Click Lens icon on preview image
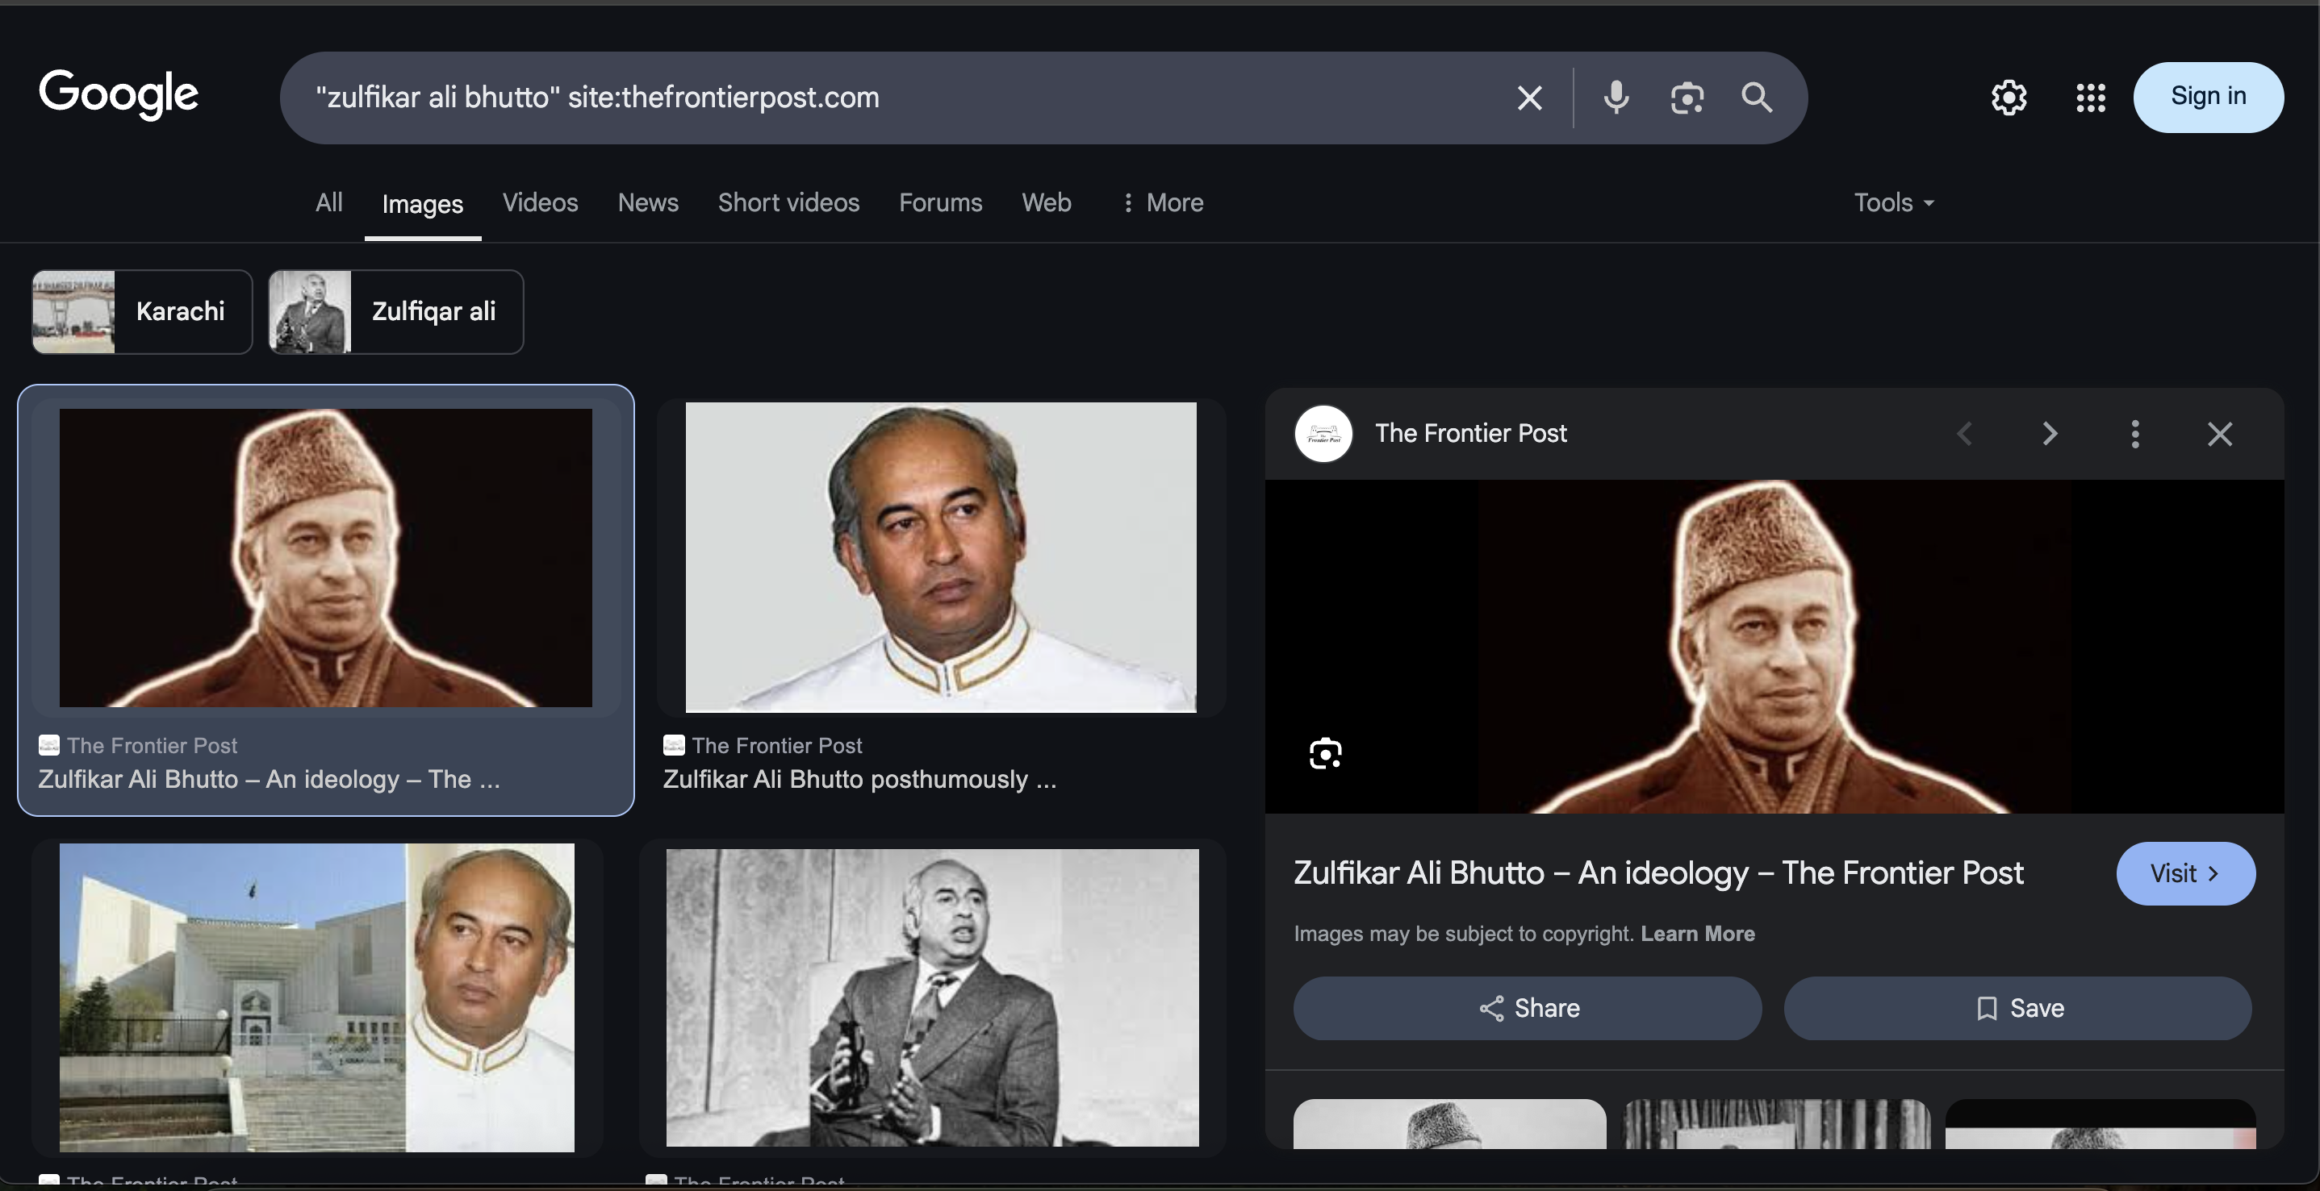Viewport: 2320px width, 1191px height. (x=1325, y=753)
